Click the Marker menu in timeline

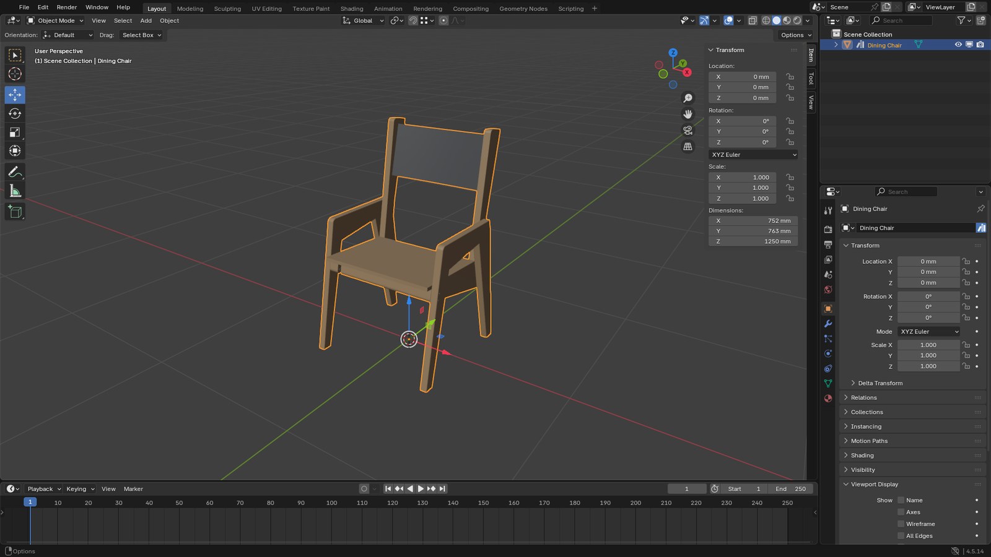click(133, 489)
